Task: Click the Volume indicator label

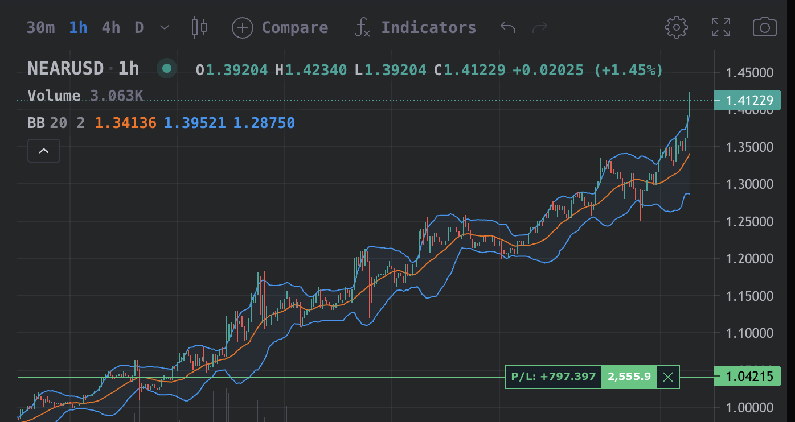Action: [54, 96]
